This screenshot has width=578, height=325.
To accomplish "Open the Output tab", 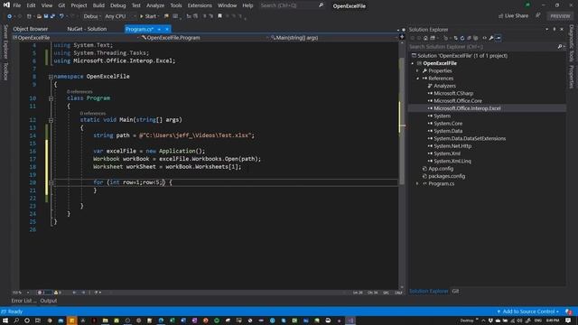I will pyautogui.click(x=49, y=301).
